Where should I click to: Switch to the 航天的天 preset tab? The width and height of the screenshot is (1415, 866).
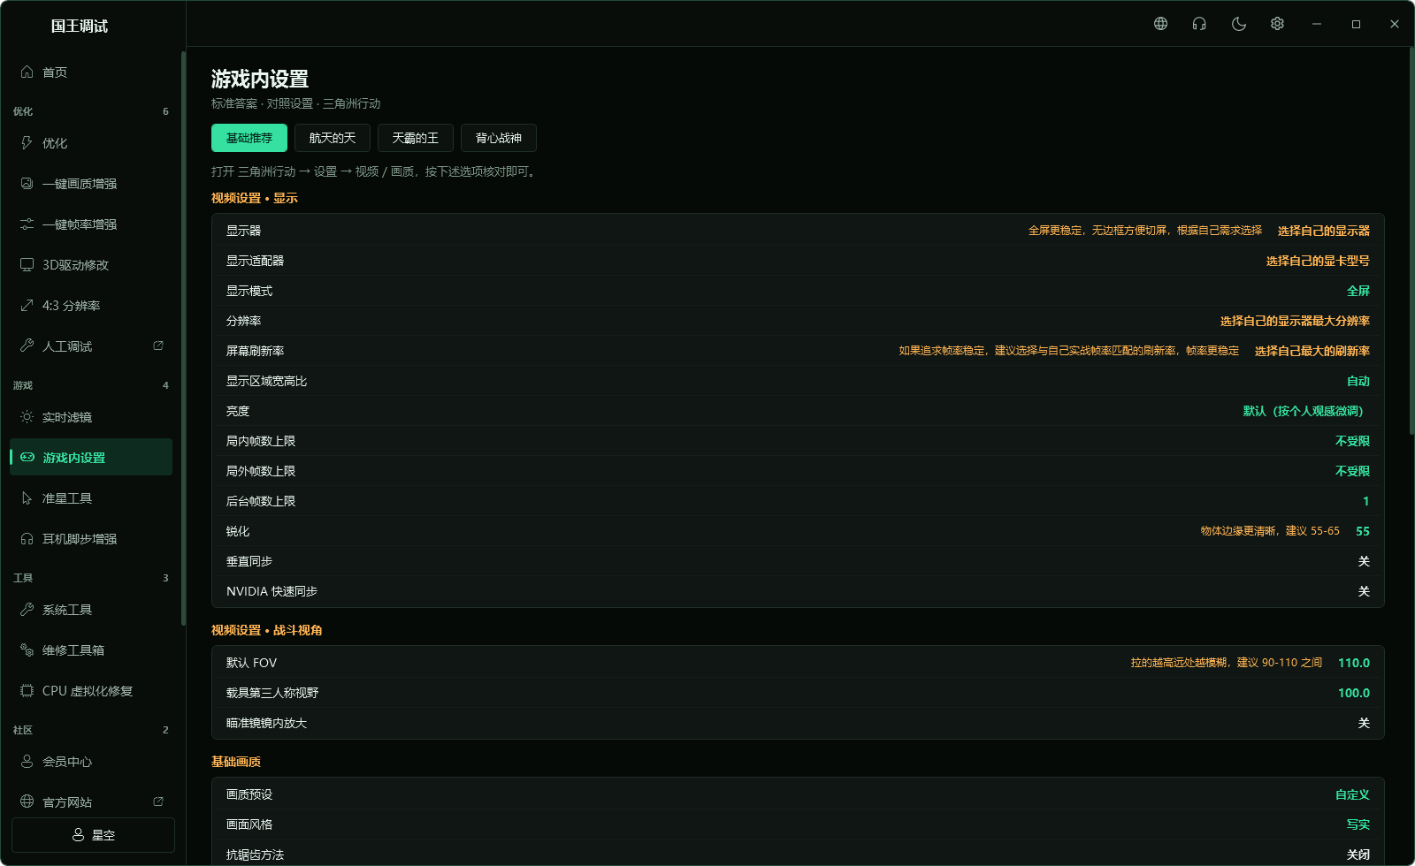(x=333, y=138)
